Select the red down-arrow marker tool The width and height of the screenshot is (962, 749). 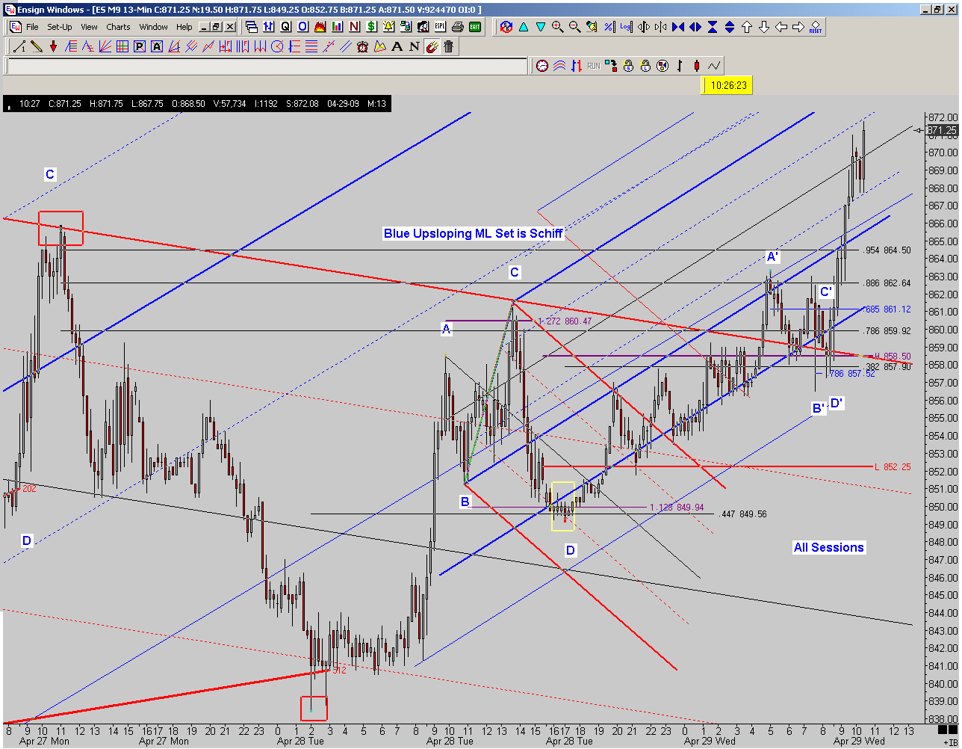[x=54, y=46]
